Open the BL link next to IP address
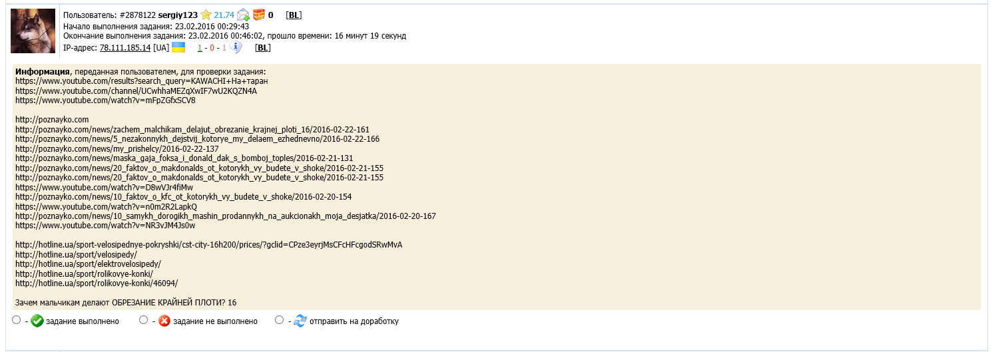 [x=263, y=48]
